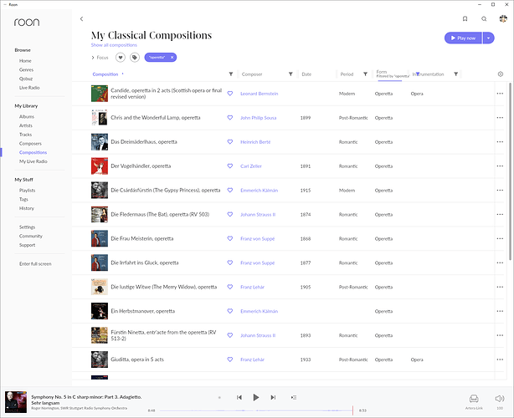The image size is (514, 418).
Task: Open tag filter icon in Focus bar
Action: [135, 58]
